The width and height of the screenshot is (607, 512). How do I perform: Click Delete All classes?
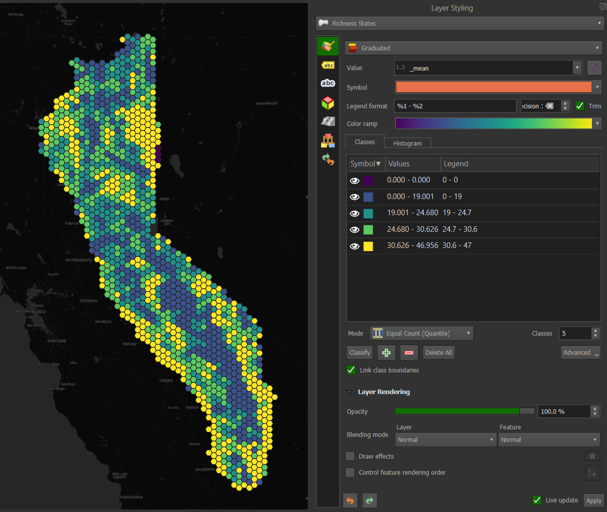(x=438, y=352)
